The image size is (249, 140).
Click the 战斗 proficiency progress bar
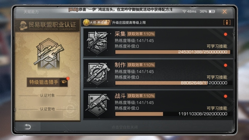173,114
